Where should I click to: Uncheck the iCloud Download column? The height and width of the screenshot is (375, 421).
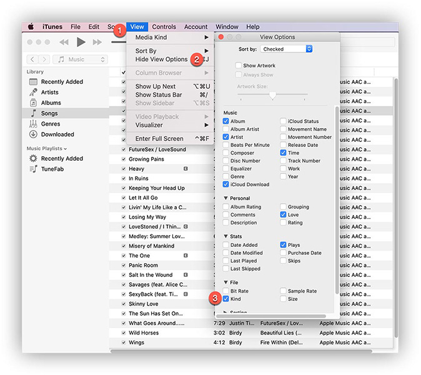226,184
